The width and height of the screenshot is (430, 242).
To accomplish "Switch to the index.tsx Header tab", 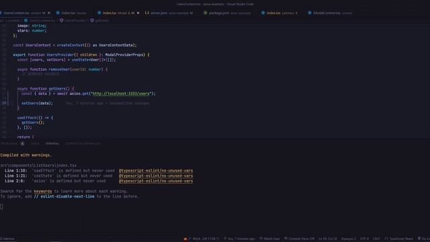I will pos(73,13).
